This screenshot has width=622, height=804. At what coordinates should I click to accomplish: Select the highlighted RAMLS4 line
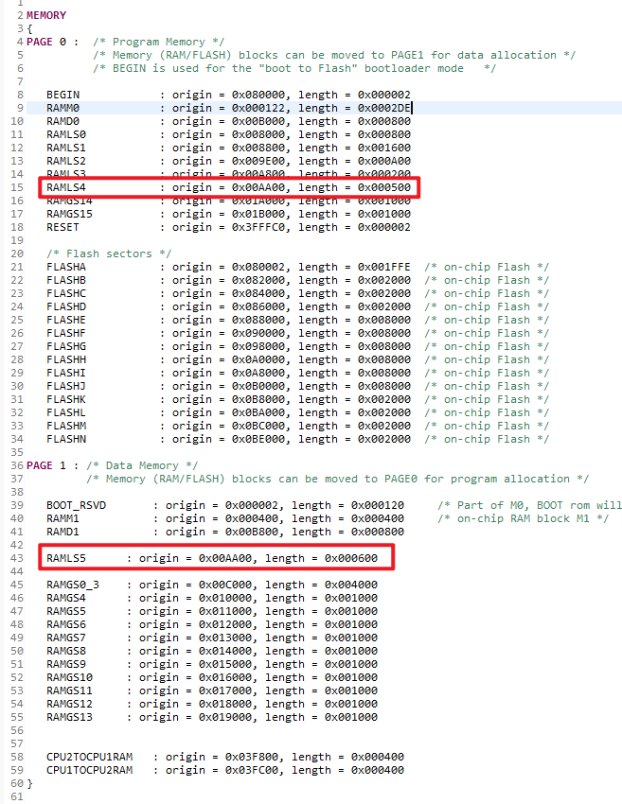point(229,187)
